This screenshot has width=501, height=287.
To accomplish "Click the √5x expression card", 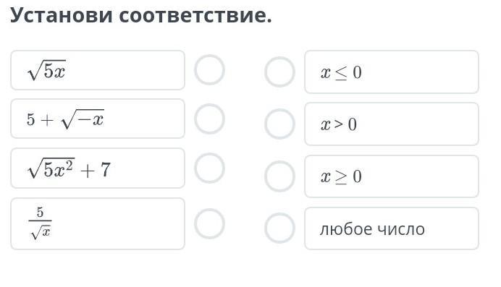I will [x=98, y=70].
